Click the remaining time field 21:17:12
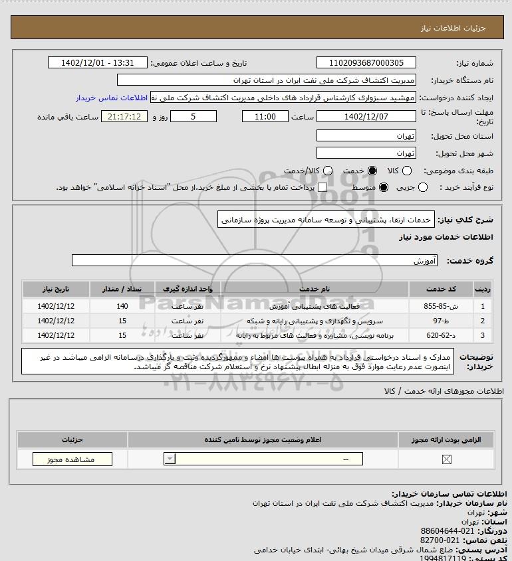Viewport: 512px width, 561px height. click(124, 116)
